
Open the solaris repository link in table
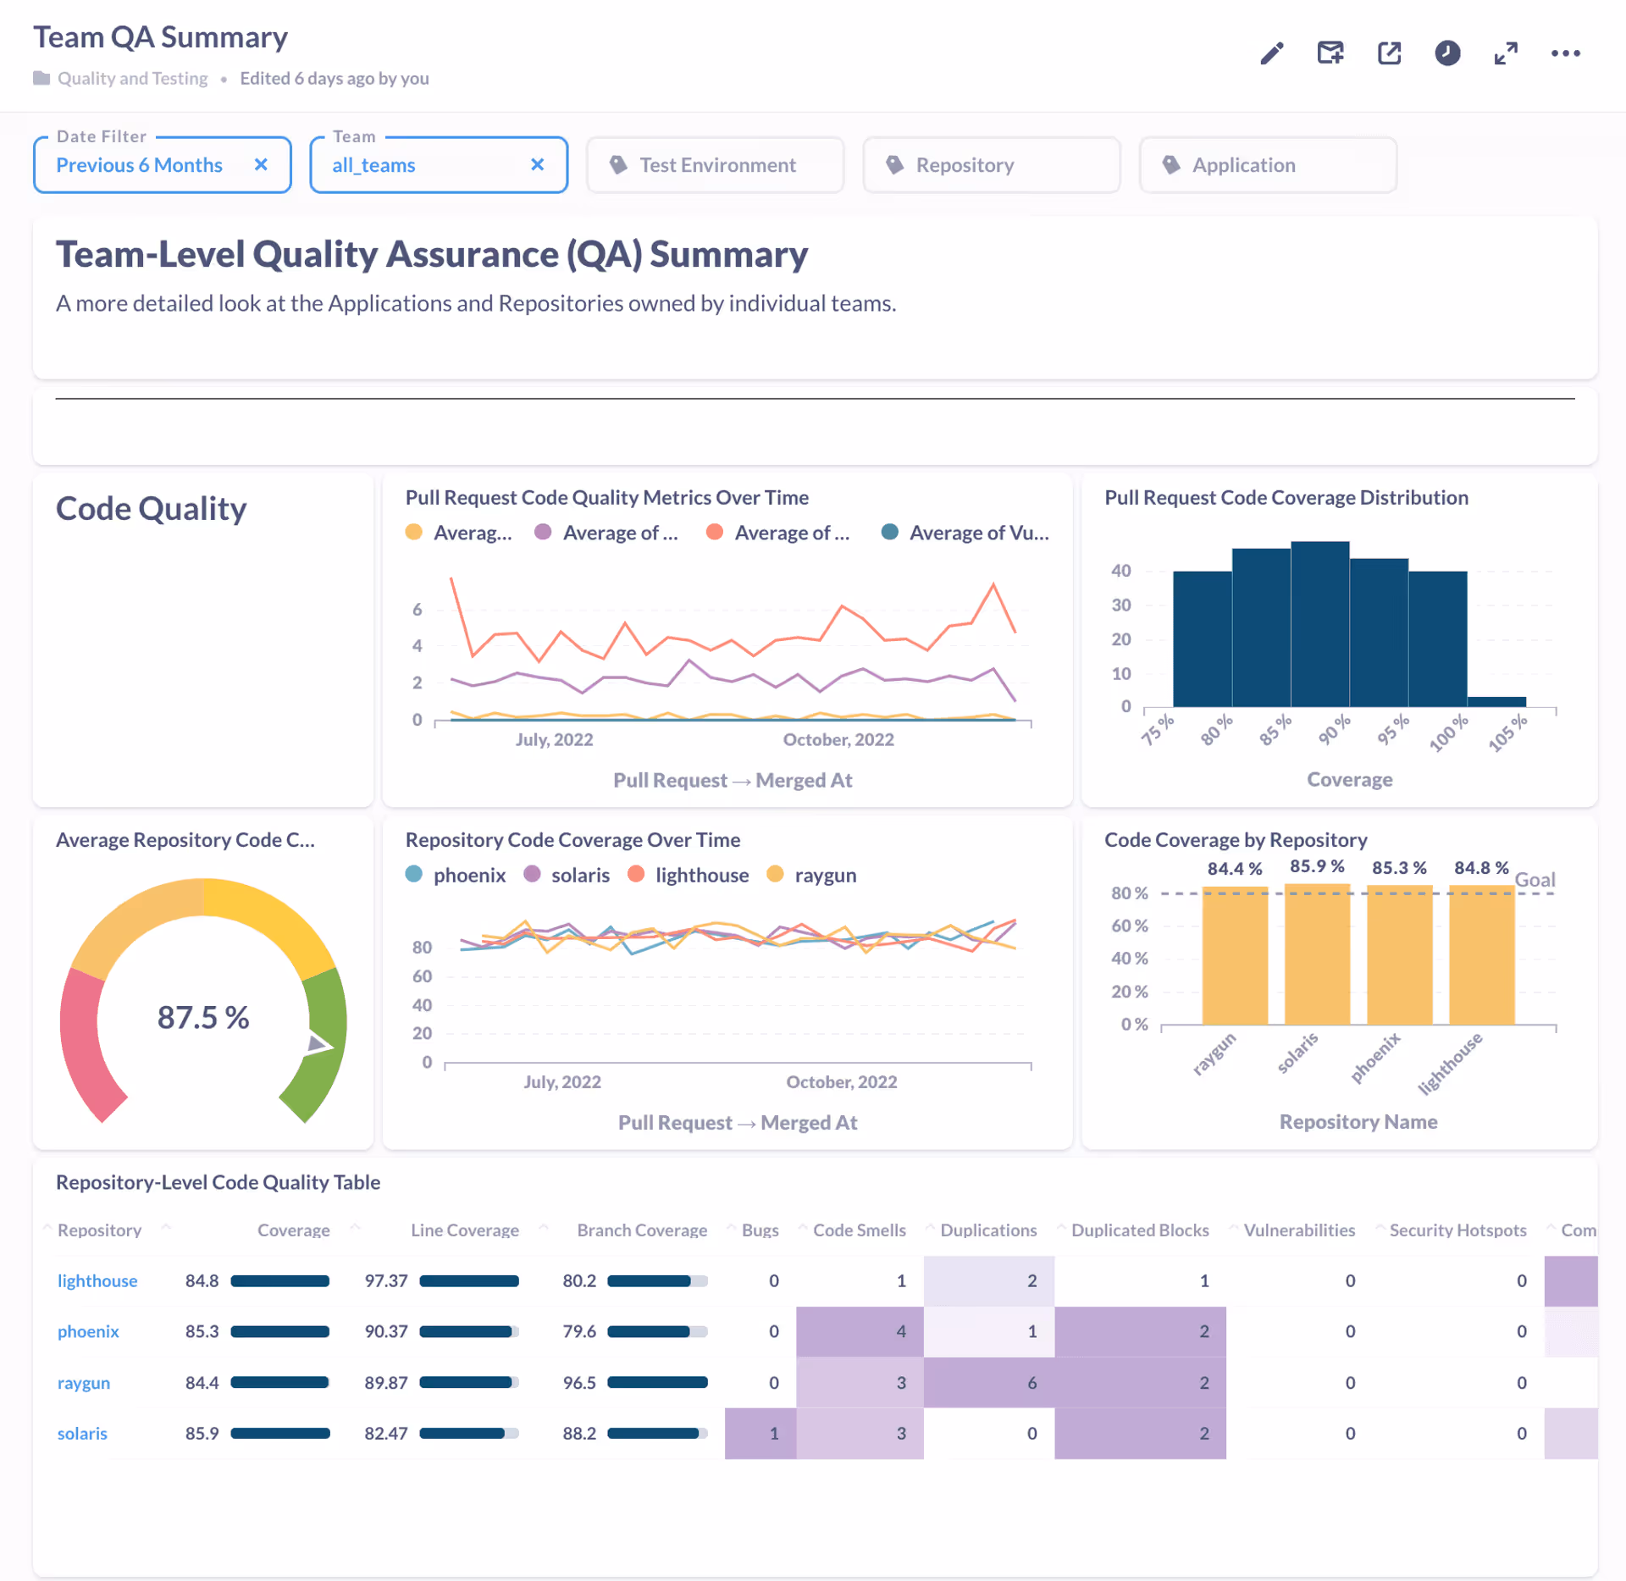(82, 1433)
